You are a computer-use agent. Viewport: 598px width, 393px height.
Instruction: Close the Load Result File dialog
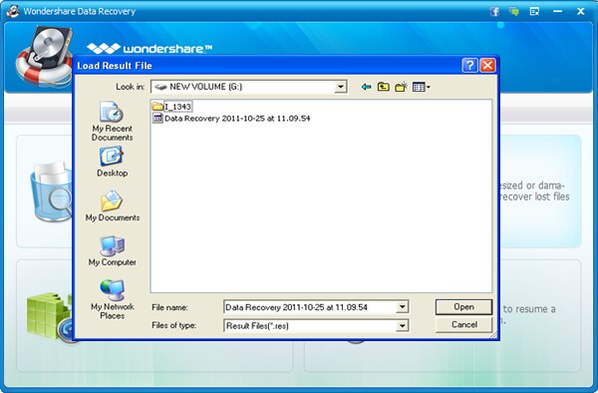pyautogui.click(x=487, y=65)
